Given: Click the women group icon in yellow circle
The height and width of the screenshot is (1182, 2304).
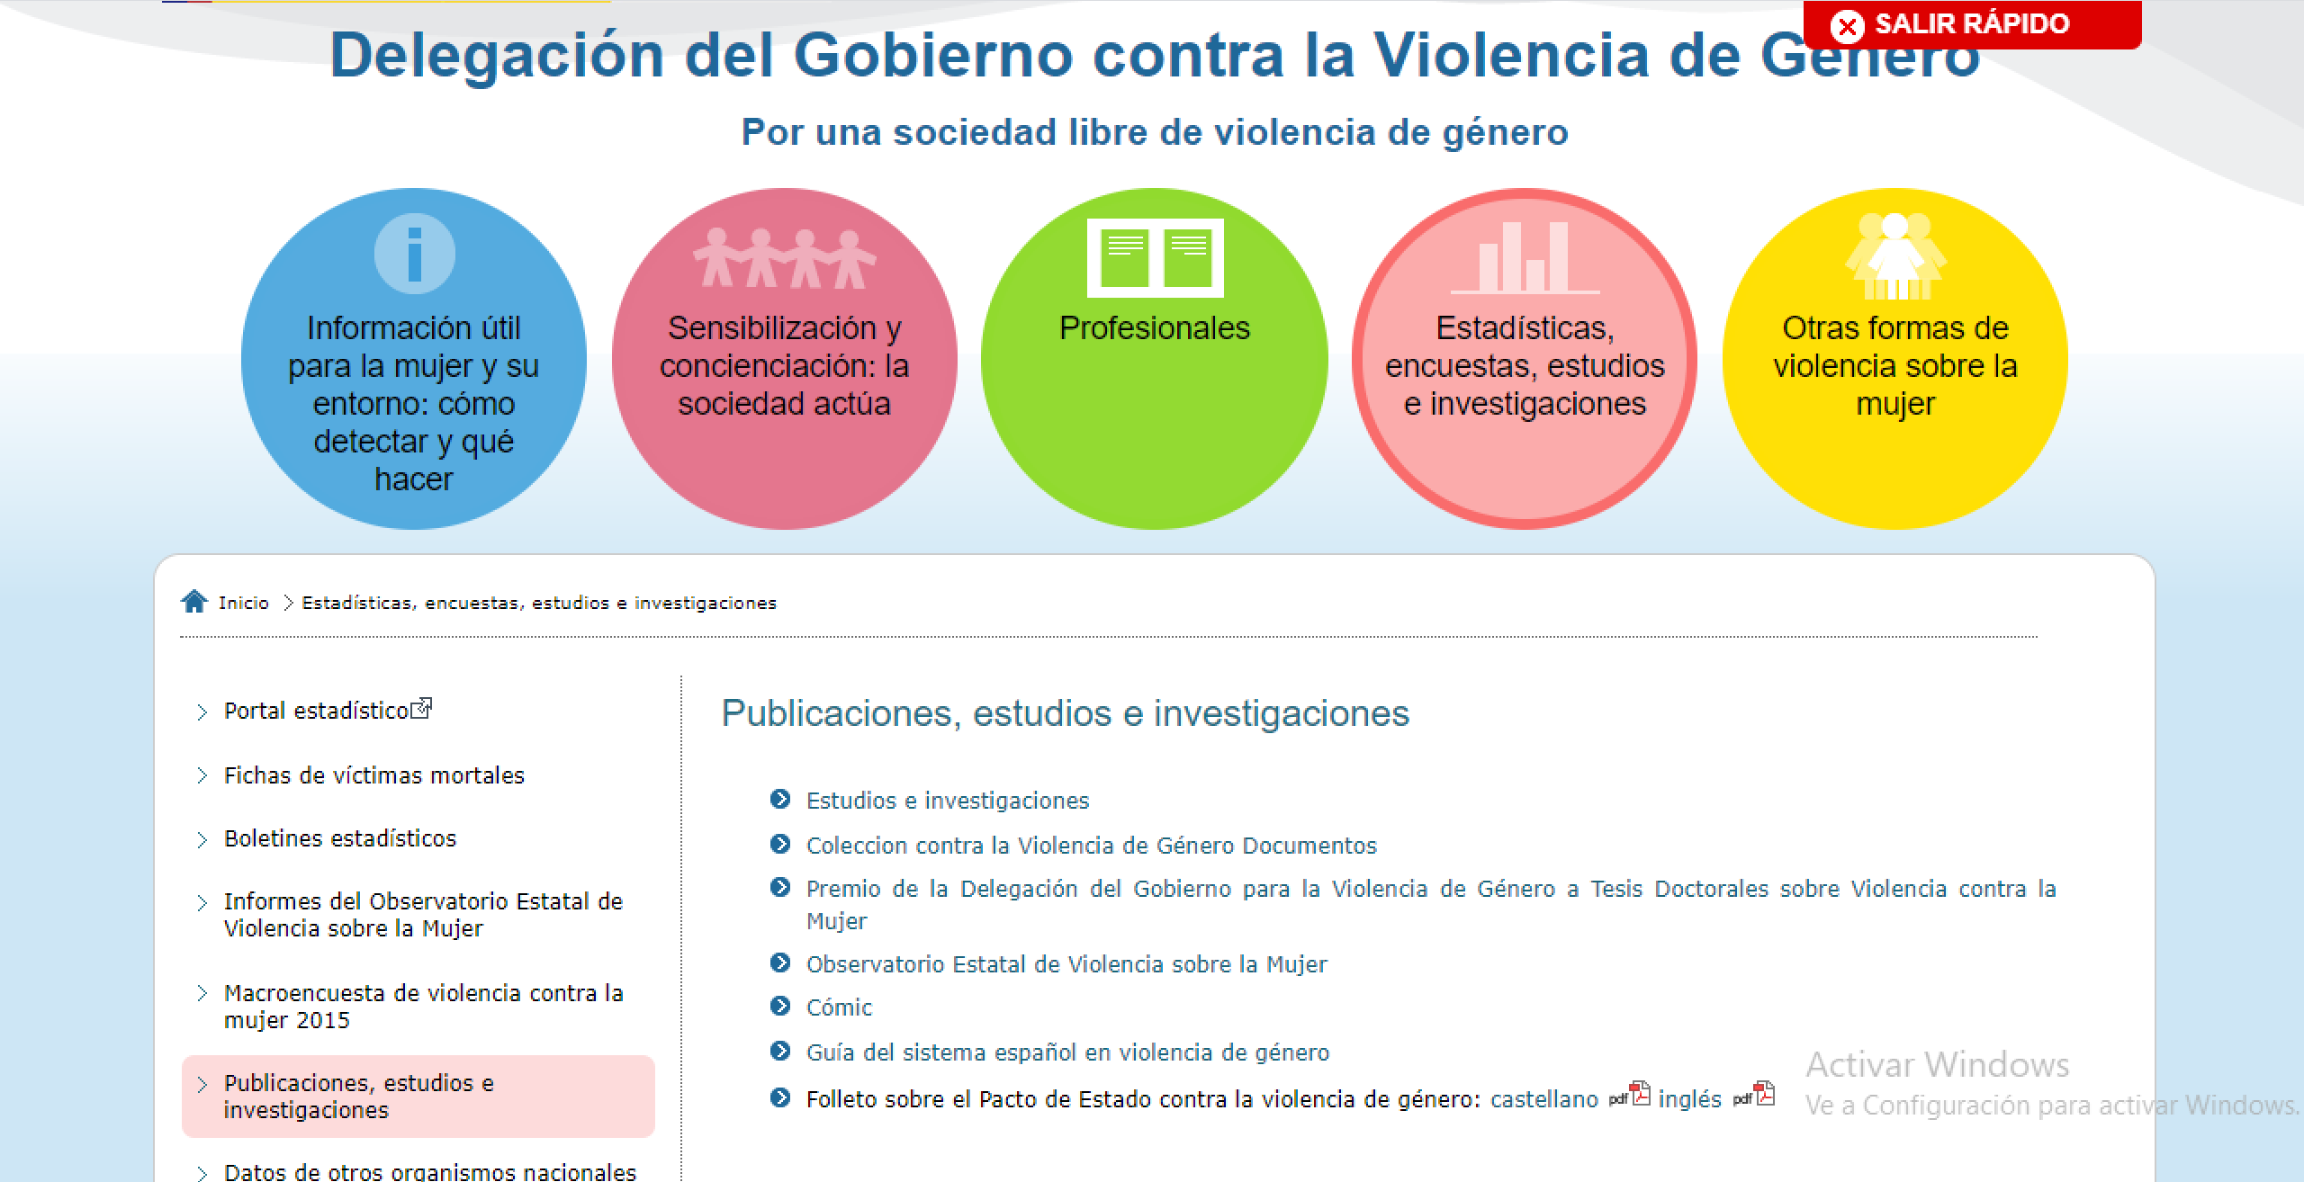Looking at the screenshot, I should pos(1895,255).
